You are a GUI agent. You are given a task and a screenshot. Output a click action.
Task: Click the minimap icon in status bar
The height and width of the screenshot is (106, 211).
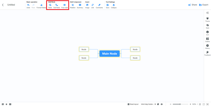coord(3,104)
